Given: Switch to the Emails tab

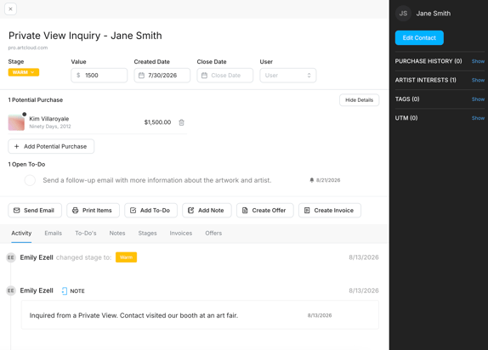Looking at the screenshot, I should pyautogui.click(x=54, y=233).
